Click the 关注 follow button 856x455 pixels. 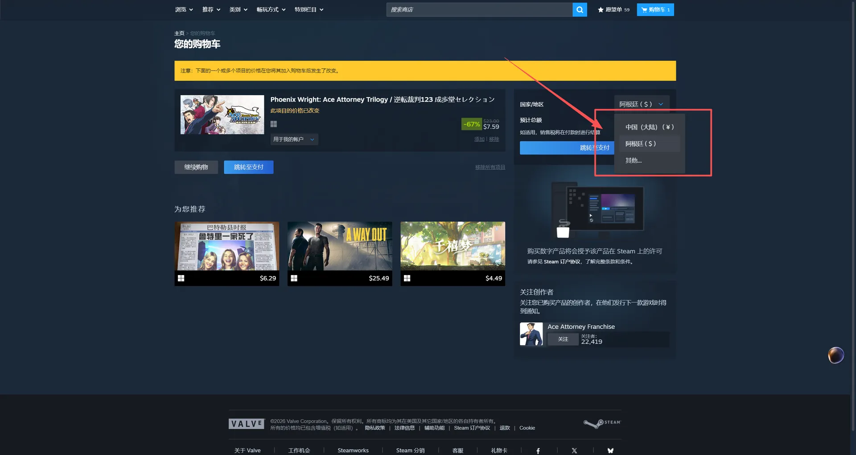tap(563, 339)
